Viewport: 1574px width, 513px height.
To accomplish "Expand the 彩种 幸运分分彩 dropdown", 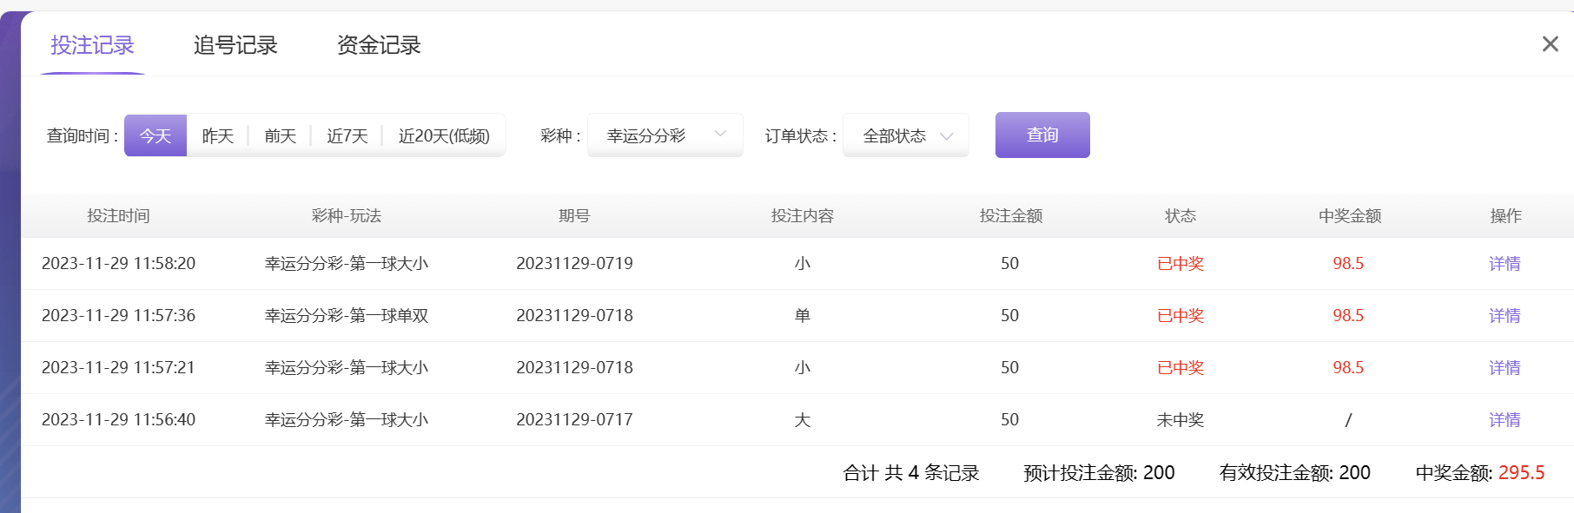I will click(x=665, y=135).
